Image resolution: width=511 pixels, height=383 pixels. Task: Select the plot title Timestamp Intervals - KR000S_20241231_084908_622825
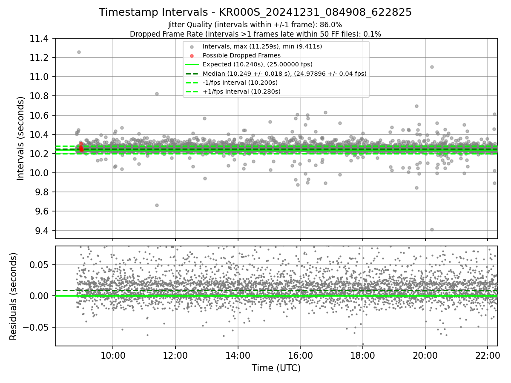255,12
